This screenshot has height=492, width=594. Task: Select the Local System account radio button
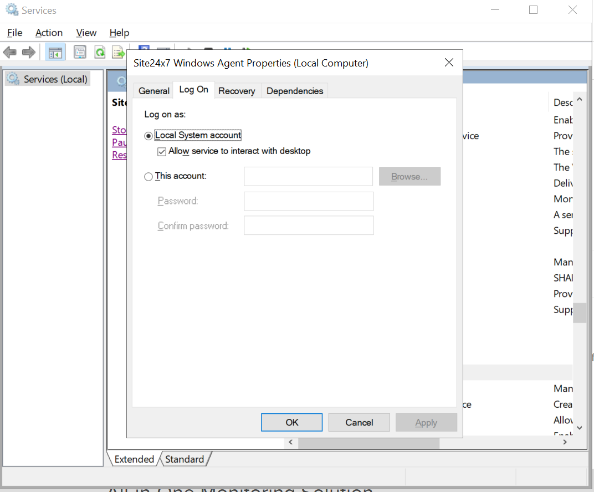(x=148, y=136)
